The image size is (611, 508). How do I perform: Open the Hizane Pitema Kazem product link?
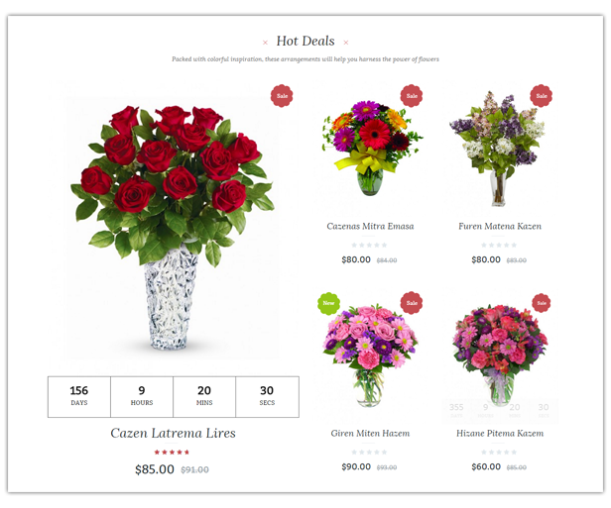point(500,434)
